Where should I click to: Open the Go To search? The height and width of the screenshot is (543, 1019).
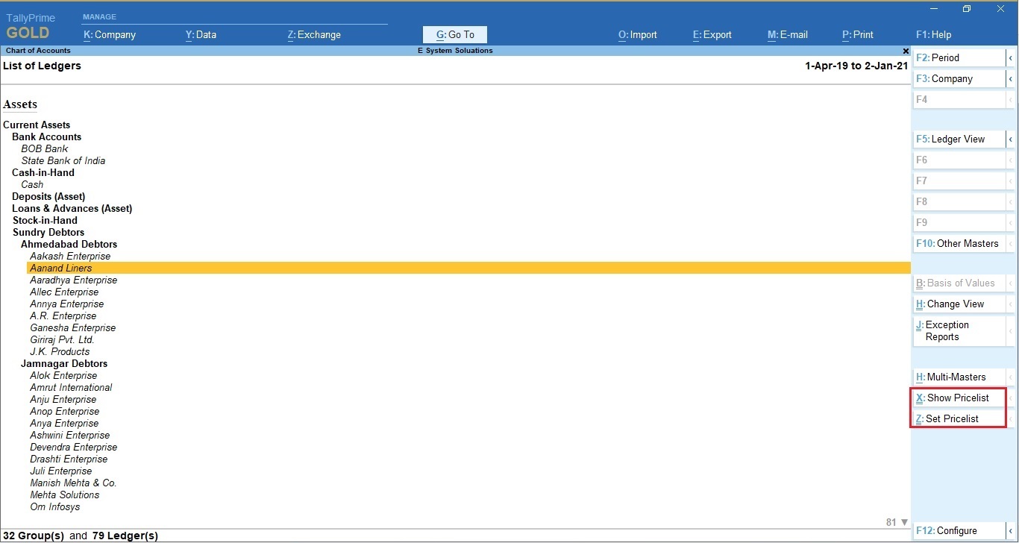pyautogui.click(x=454, y=34)
